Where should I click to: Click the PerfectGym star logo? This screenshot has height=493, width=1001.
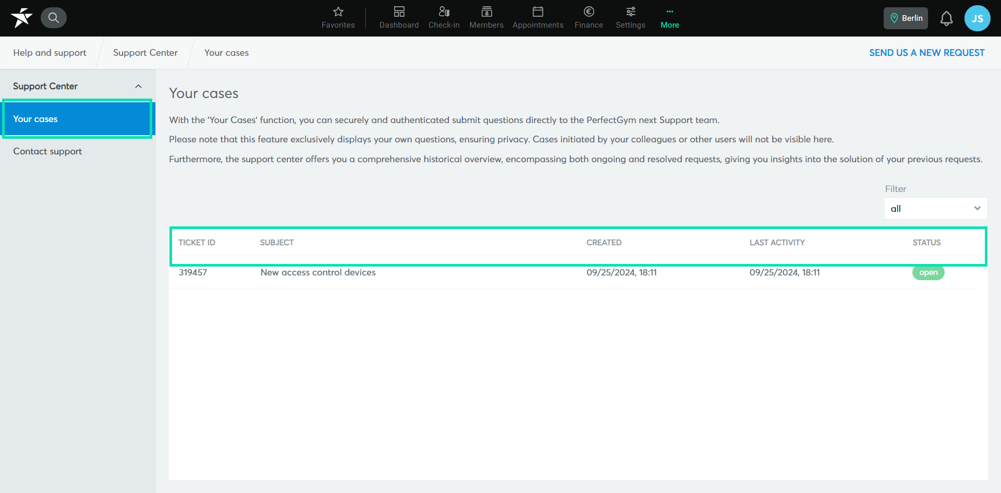click(21, 18)
